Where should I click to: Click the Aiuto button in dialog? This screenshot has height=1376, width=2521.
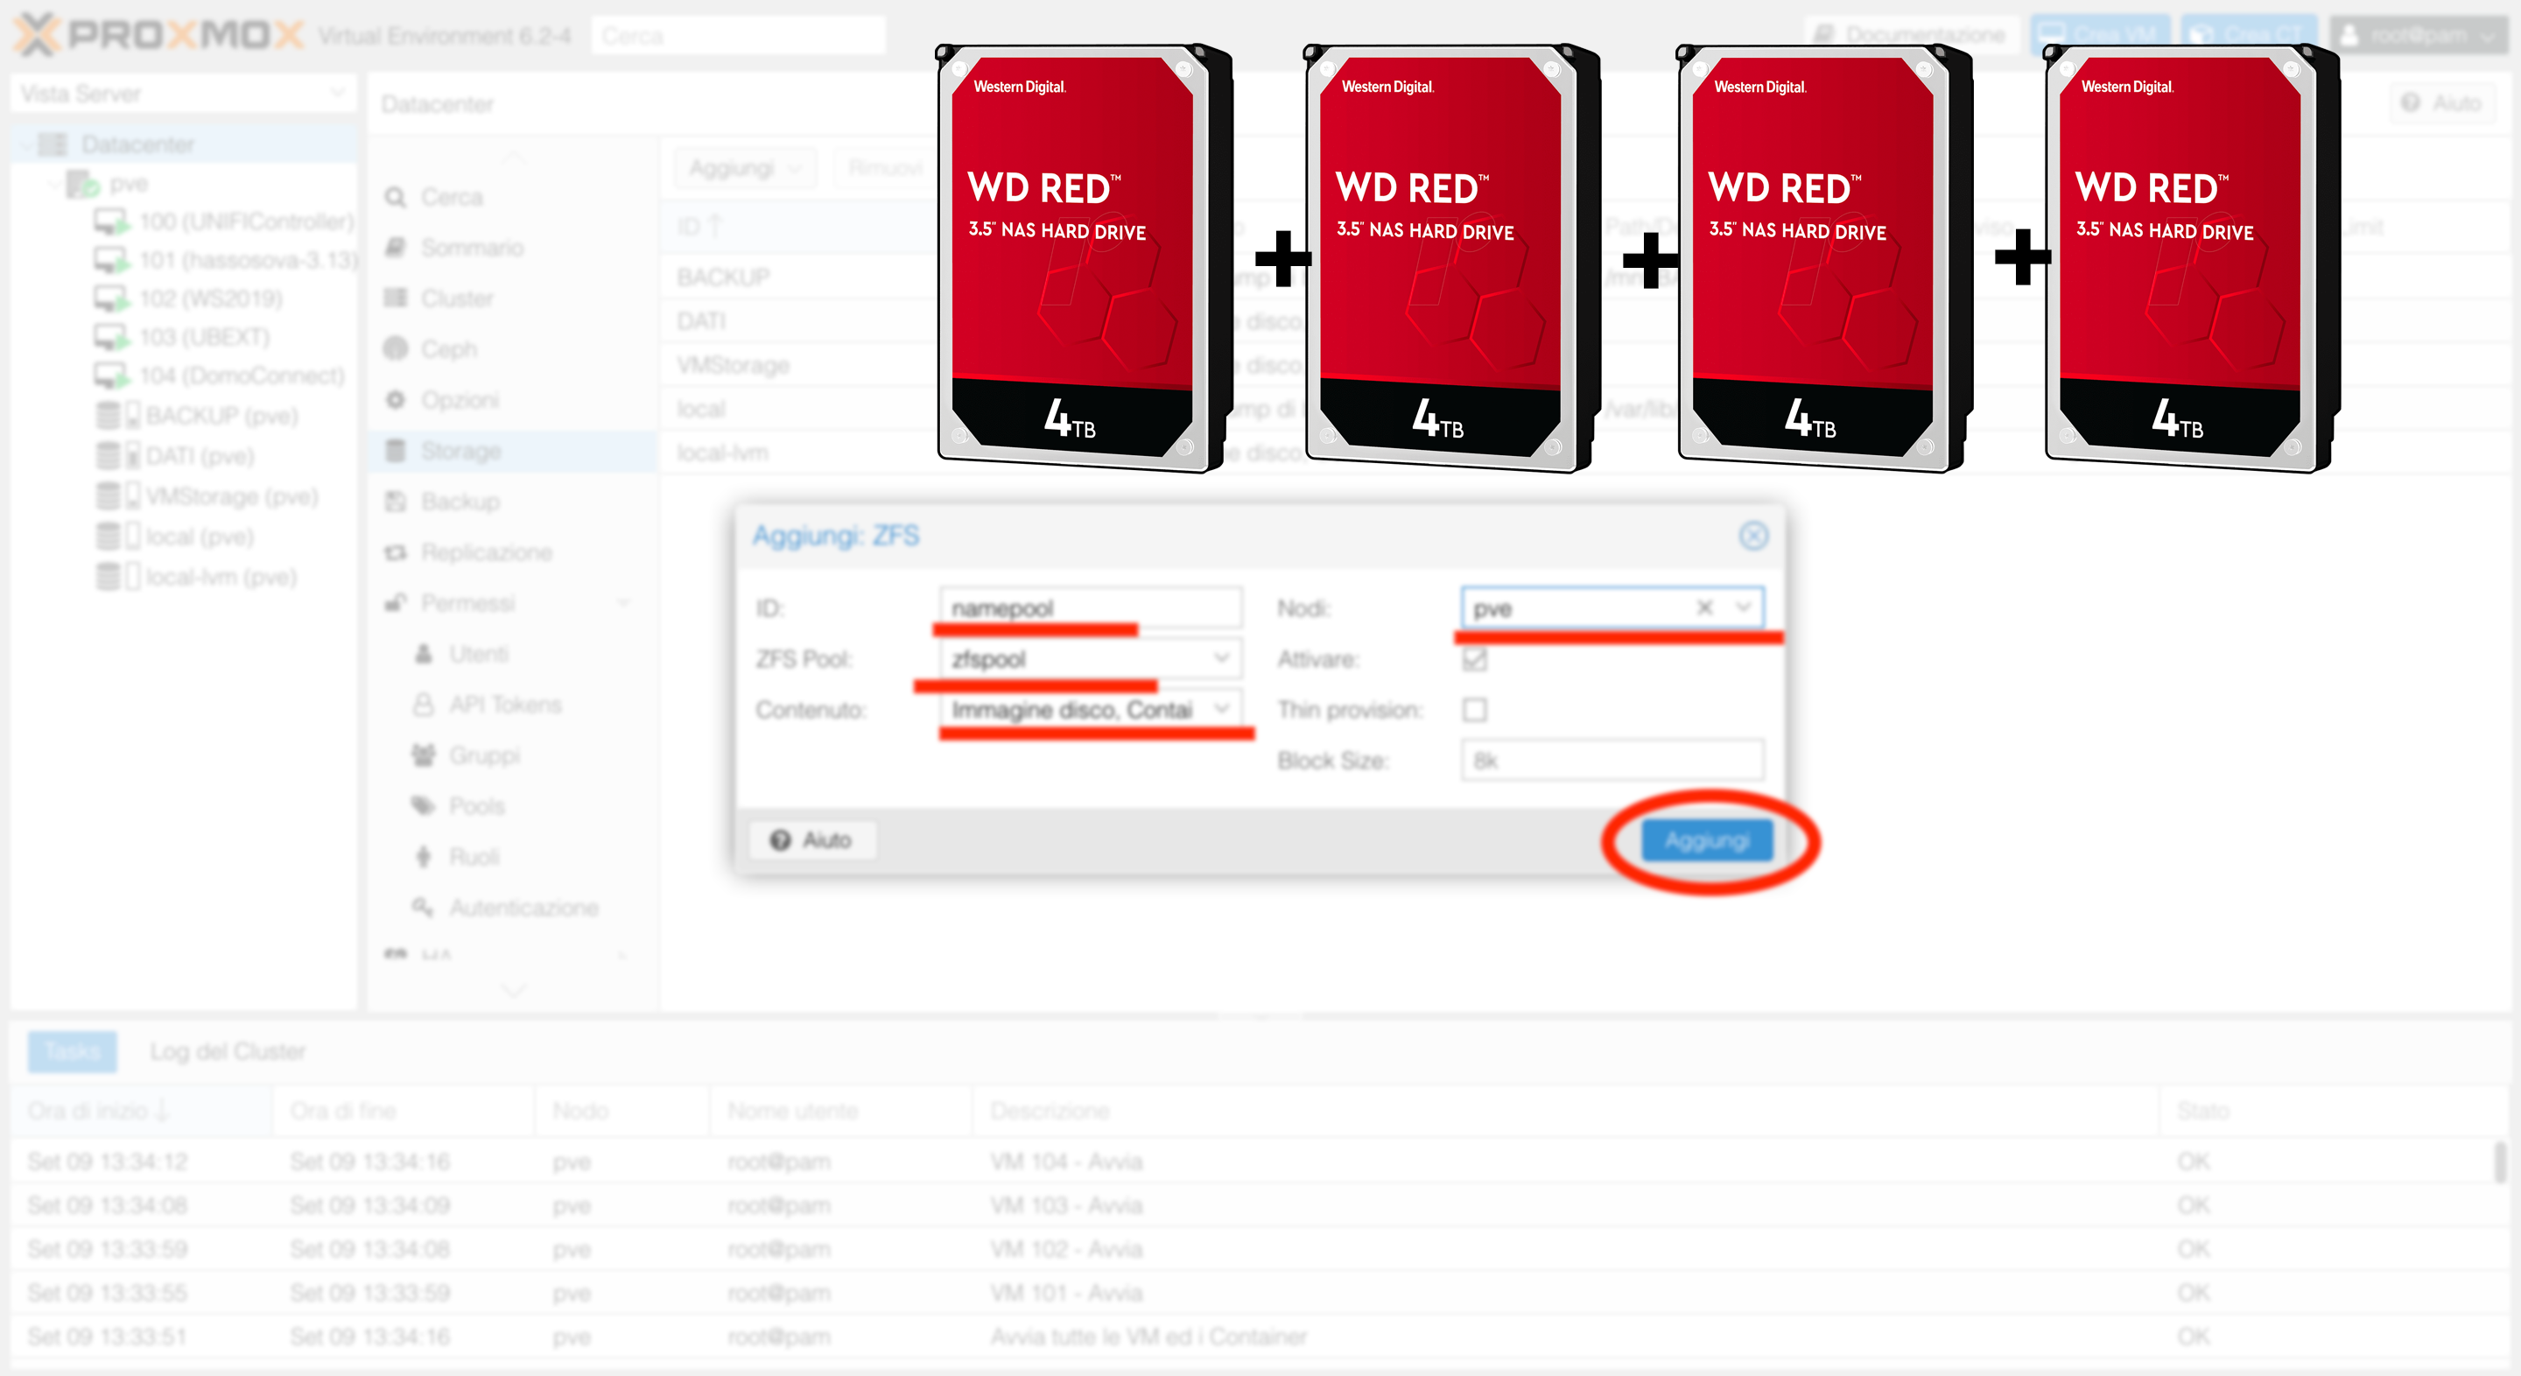(811, 839)
